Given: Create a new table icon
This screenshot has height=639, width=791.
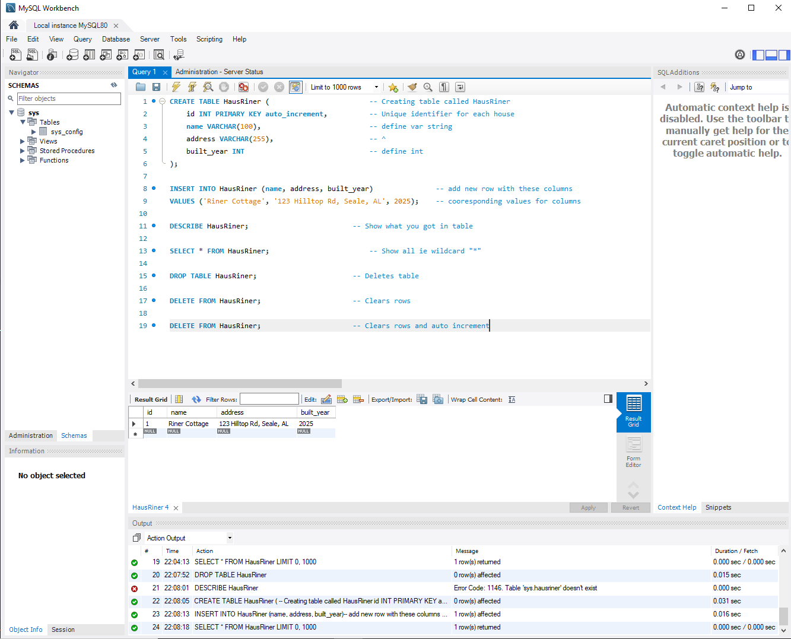Looking at the screenshot, I should tap(89, 55).
